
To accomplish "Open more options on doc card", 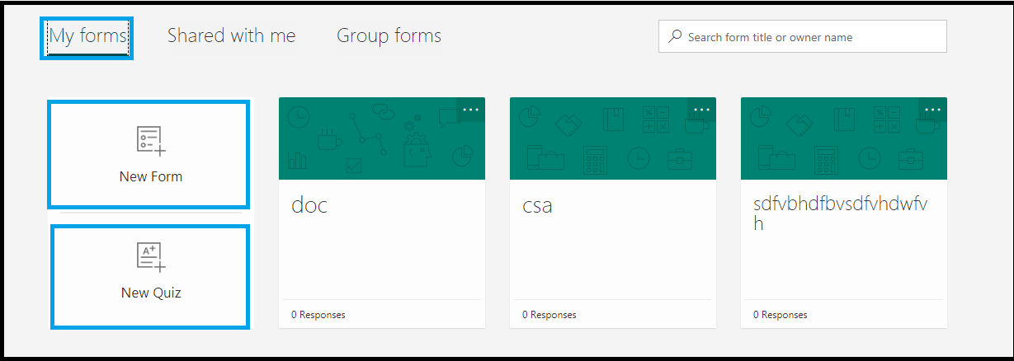I will point(470,110).
